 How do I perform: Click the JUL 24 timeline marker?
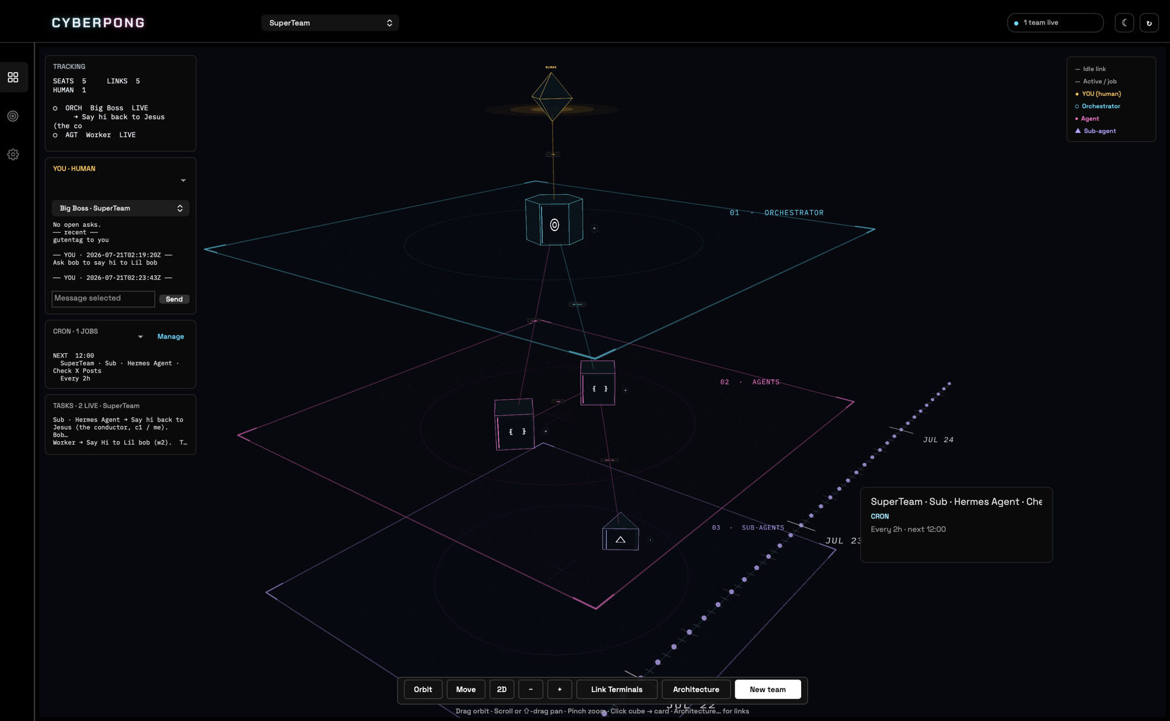[x=938, y=440]
